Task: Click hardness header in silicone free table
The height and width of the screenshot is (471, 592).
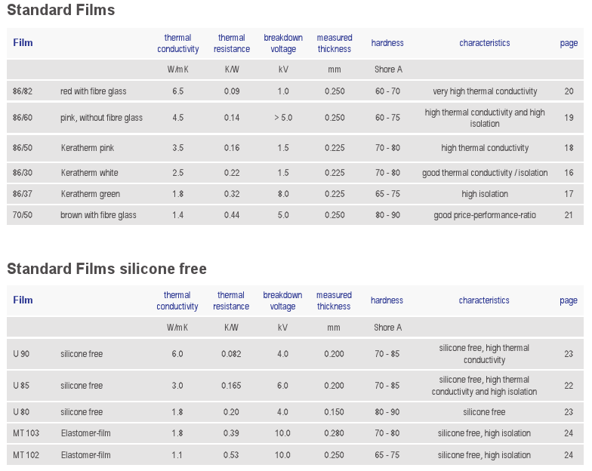Action: 387,300
